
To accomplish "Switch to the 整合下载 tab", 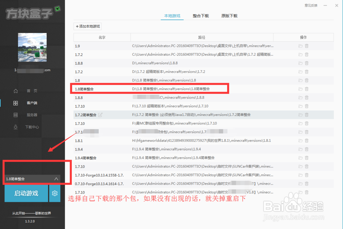I will [201, 16].
